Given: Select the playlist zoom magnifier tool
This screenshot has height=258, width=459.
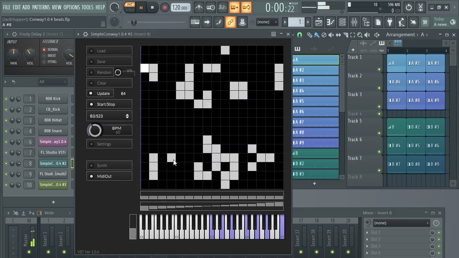Looking at the screenshot, I should pos(360,35).
